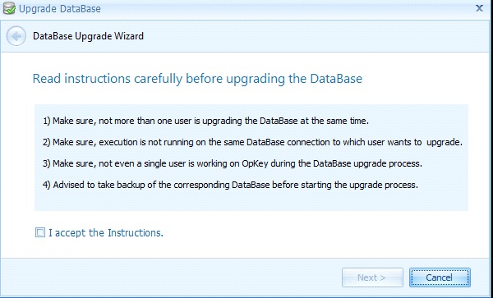Select instruction 1 about one user upgrading

205,121
